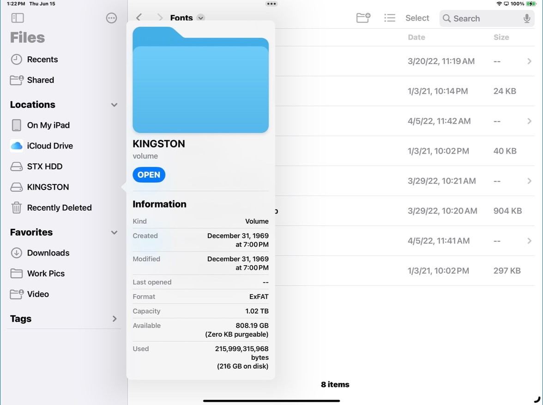Start dictation with the microphone icon
Image resolution: width=543 pixels, height=405 pixels.
pyautogui.click(x=527, y=18)
